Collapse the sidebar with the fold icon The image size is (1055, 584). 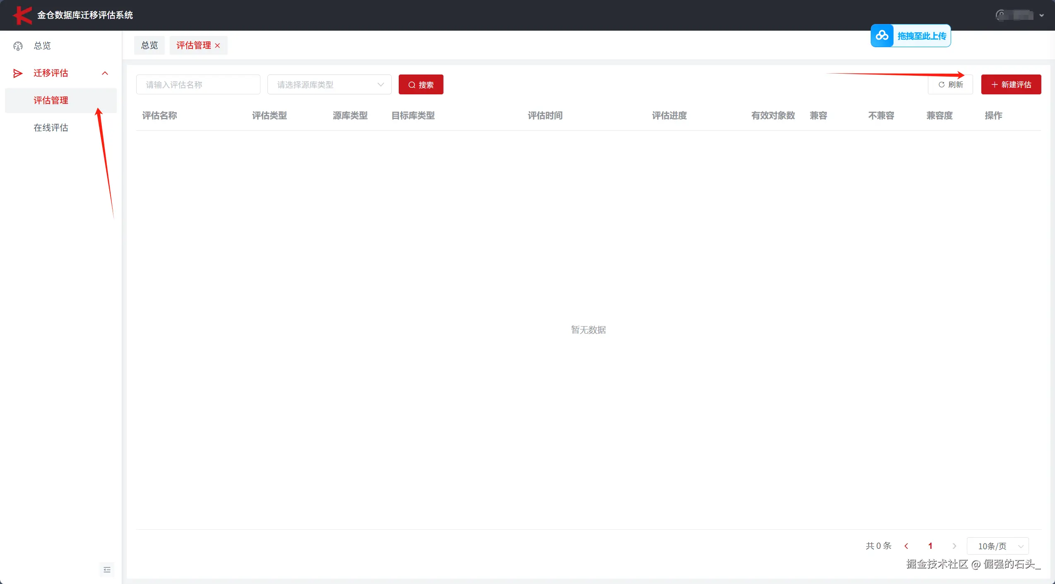pyautogui.click(x=107, y=570)
